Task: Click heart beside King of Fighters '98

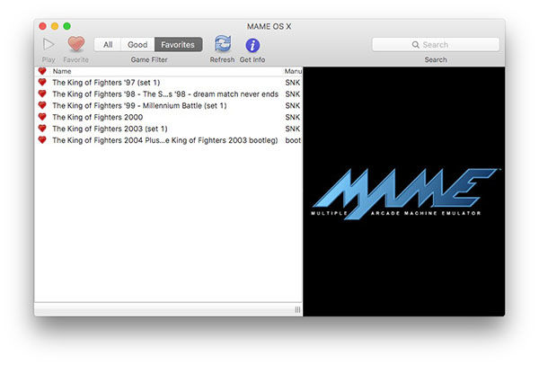Action: coord(41,93)
